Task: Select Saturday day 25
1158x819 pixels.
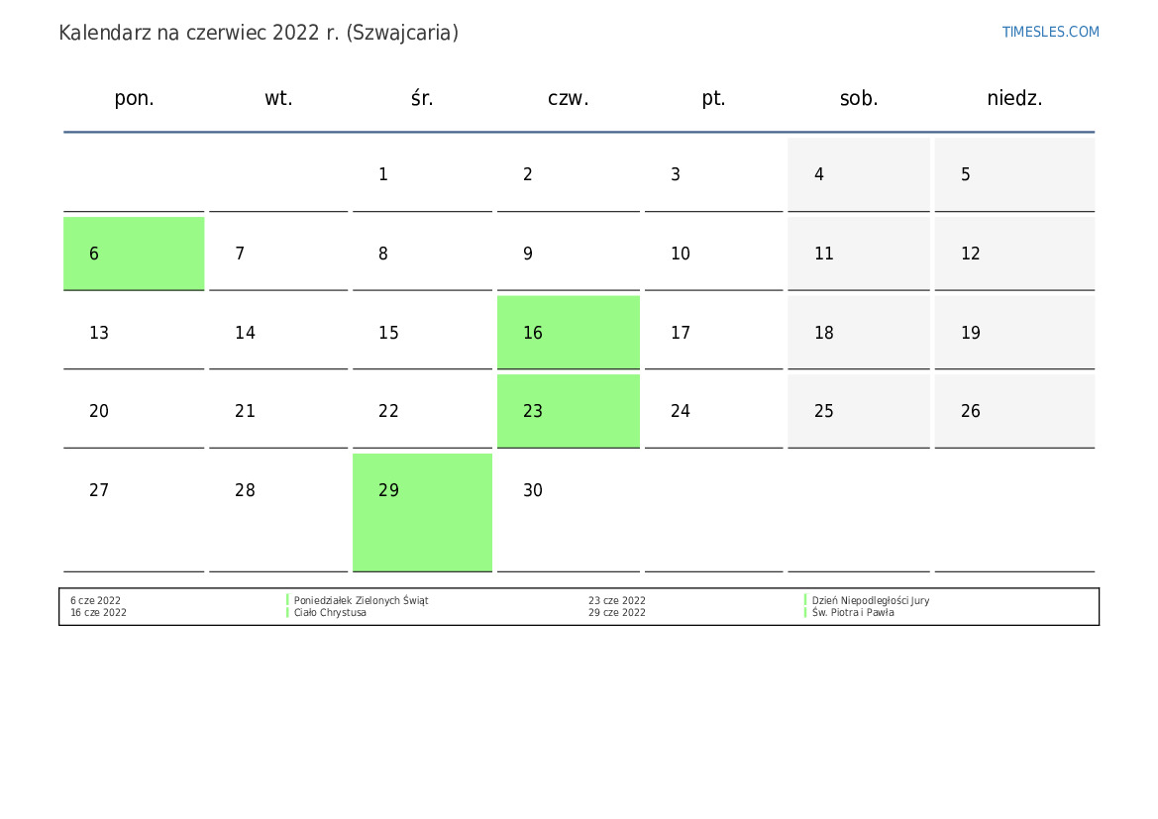Action: tap(858, 411)
